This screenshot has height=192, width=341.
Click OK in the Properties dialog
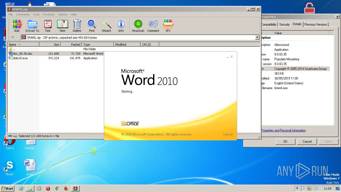[285, 142]
